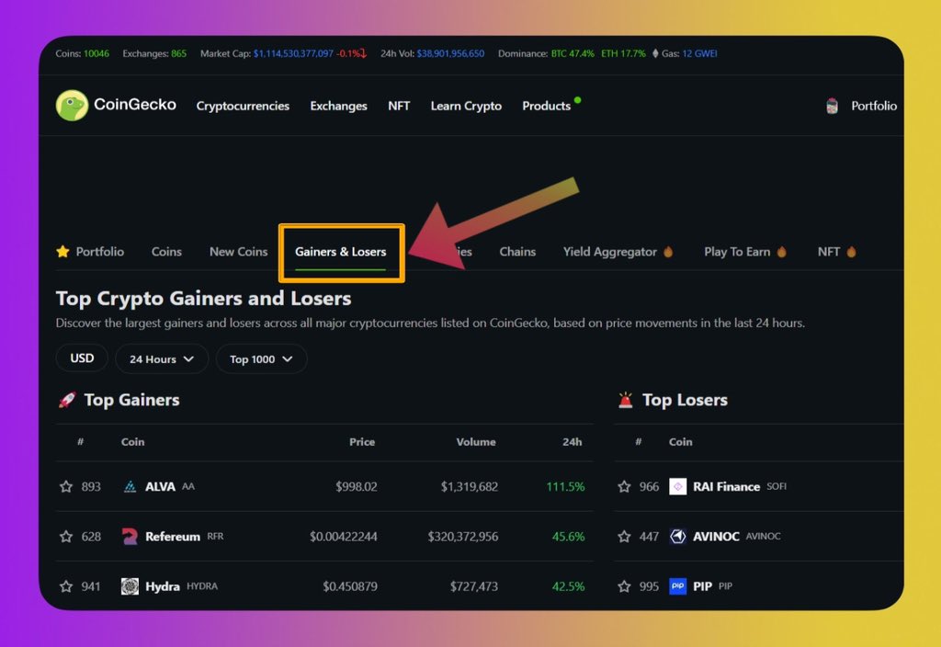Switch to the Coins tab
This screenshot has height=647, width=941.
click(166, 252)
